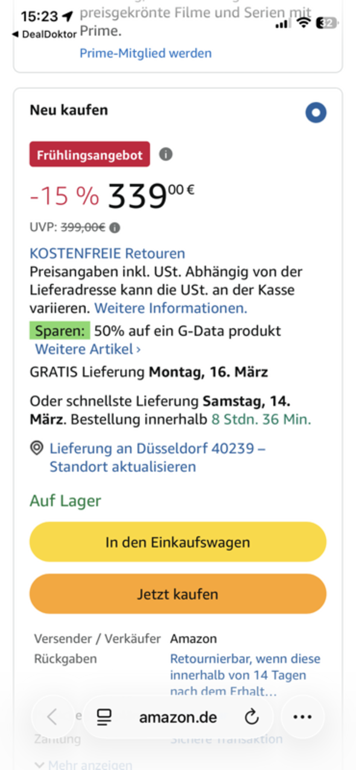
Task: Tap the location pin next to Lieferung an Düsseldorf
Action: click(37, 448)
